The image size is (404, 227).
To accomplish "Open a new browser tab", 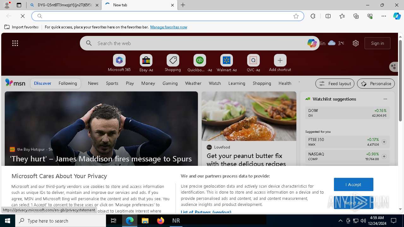I will (183, 5).
